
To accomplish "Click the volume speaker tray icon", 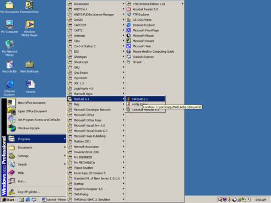I will coord(229,200).
